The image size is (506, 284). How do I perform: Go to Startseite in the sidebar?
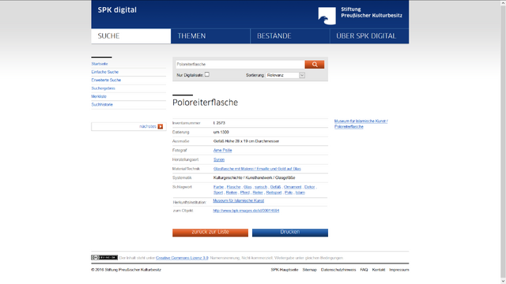[100, 64]
